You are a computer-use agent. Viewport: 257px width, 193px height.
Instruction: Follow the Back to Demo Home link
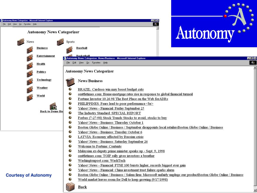point(51,111)
